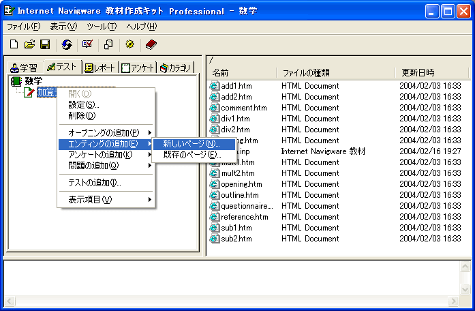475x311 pixels.
Task: Click the Save floppy disk icon
Action: click(x=45, y=44)
